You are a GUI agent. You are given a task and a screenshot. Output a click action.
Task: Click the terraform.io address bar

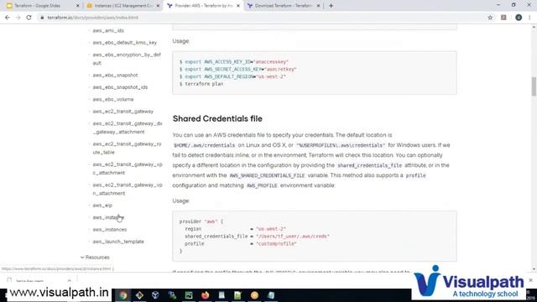(x=260, y=18)
